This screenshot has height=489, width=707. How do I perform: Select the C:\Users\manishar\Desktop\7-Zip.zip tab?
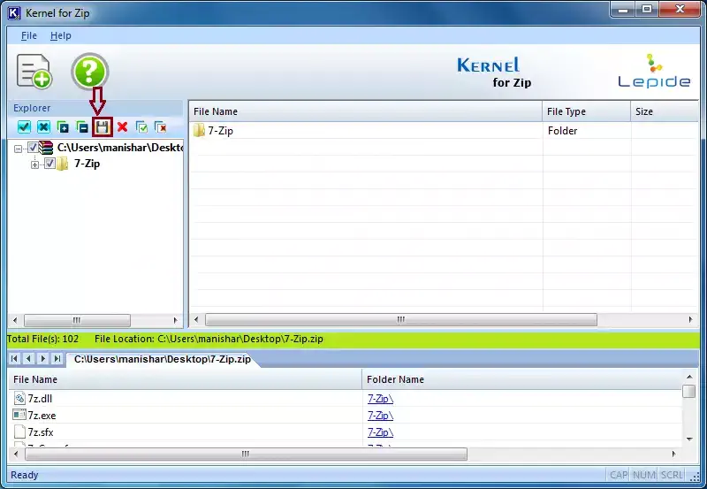163,359
